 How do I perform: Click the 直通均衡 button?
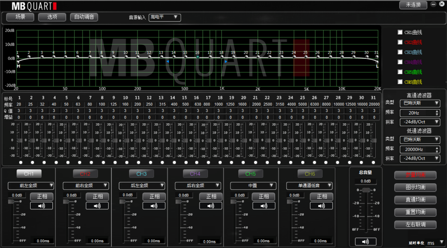click(x=416, y=200)
